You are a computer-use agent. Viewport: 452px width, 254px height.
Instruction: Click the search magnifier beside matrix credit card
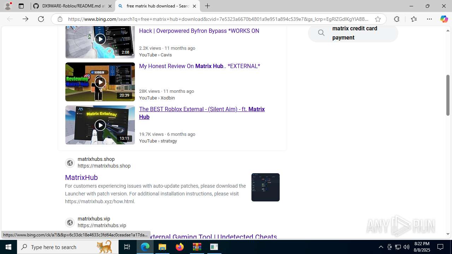point(321,33)
